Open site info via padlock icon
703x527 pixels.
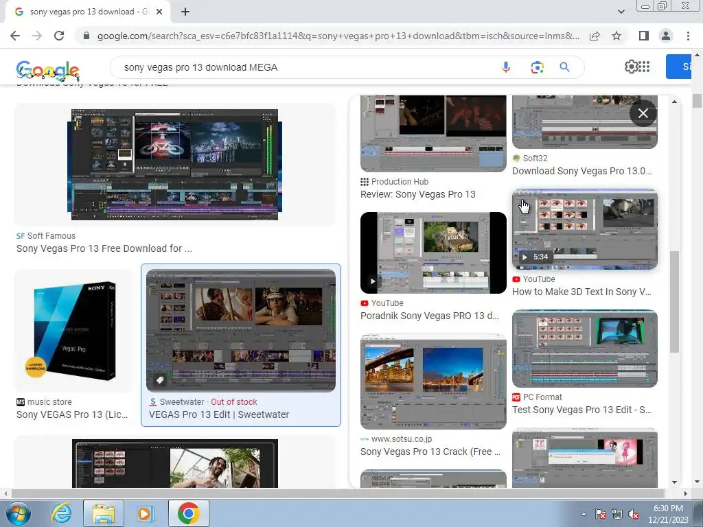pos(87,36)
